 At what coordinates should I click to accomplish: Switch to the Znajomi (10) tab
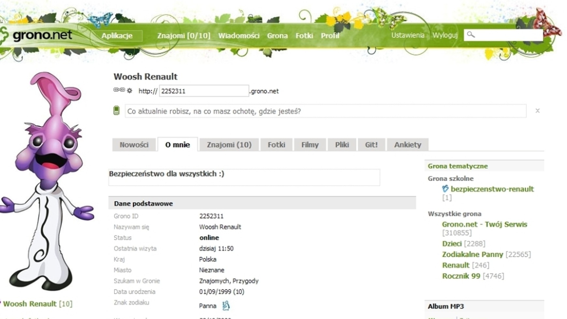(x=229, y=145)
